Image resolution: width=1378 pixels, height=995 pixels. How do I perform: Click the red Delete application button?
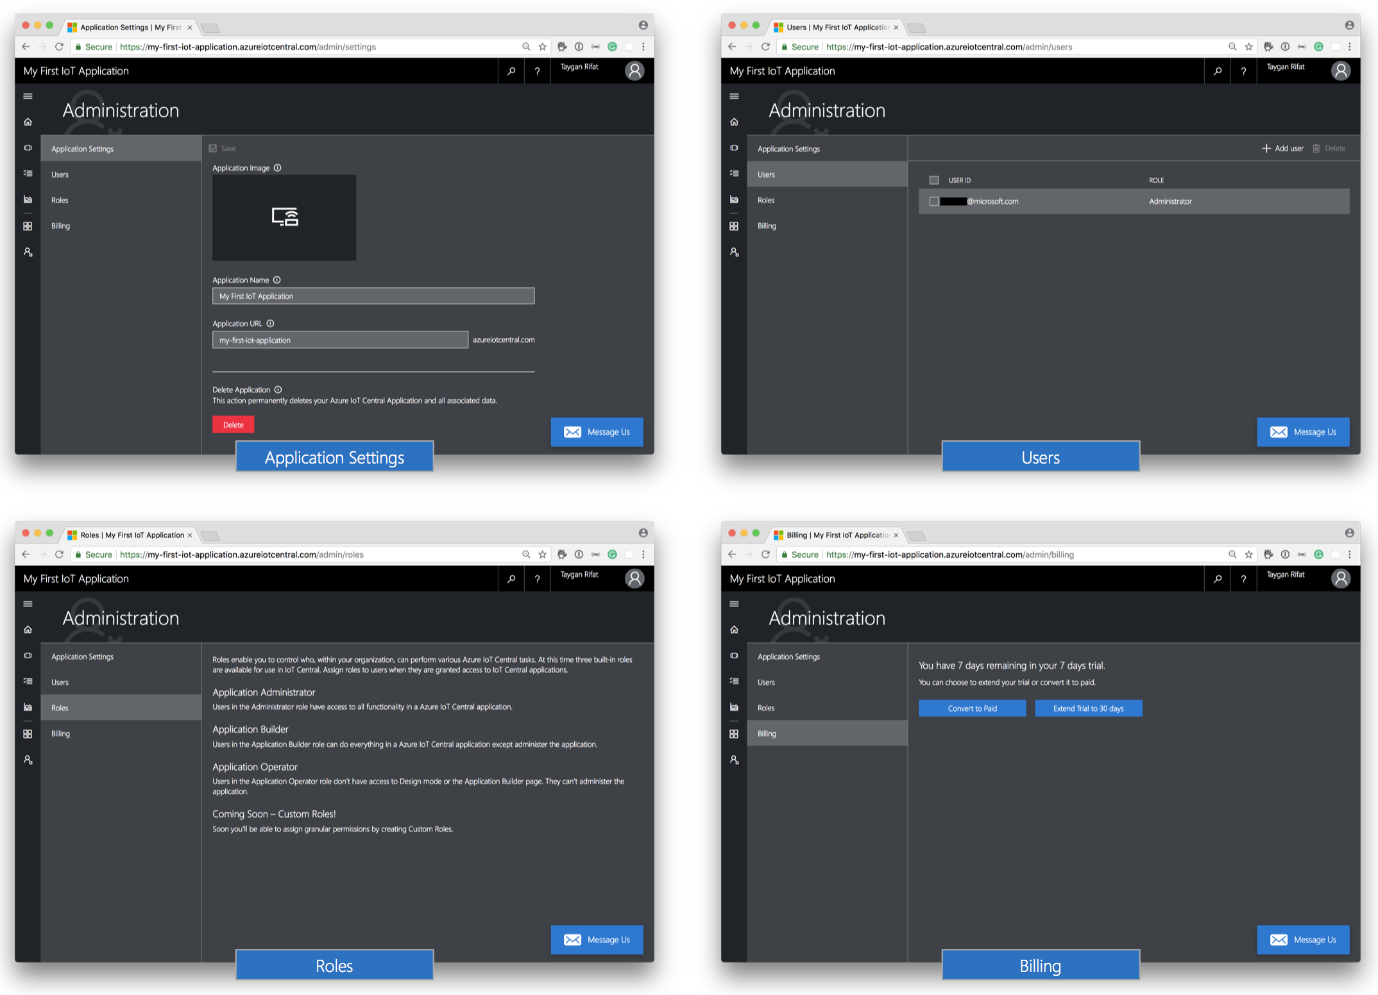[234, 424]
